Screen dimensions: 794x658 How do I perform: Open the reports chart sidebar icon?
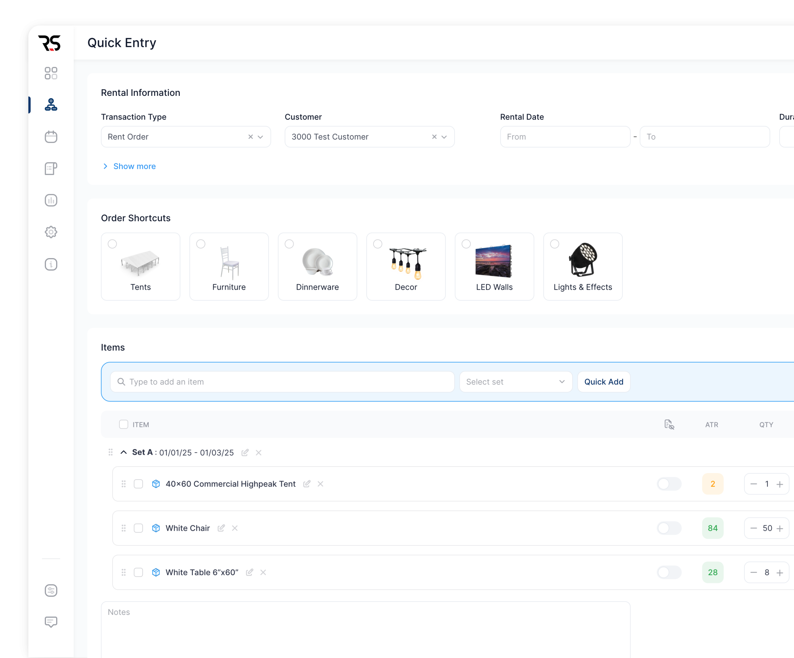51,200
